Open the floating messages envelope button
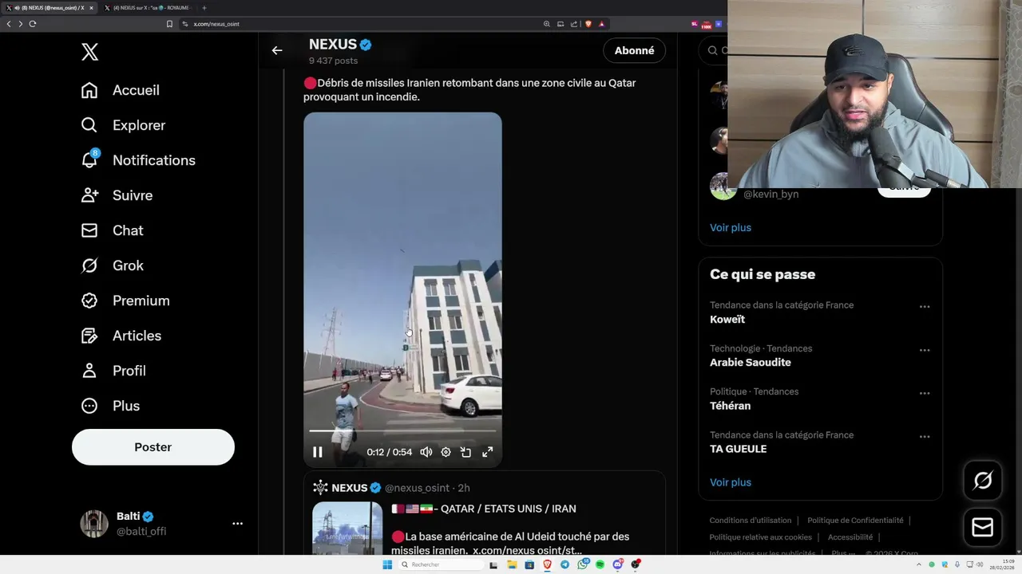Screen dimensions: 1022x574 (983, 528)
